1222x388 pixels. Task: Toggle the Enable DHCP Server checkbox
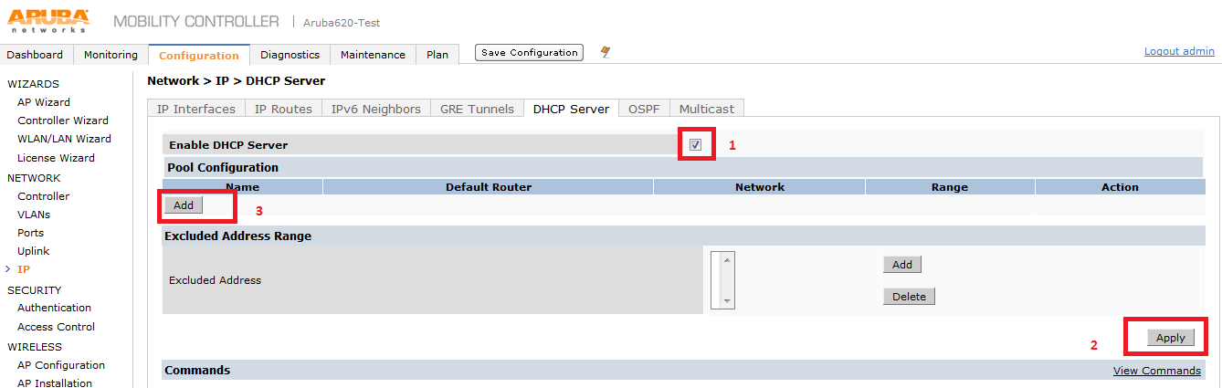tap(695, 144)
